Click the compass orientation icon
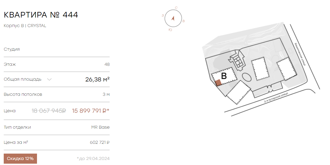Screen dimensions: 330x165 click(x=173, y=19)
